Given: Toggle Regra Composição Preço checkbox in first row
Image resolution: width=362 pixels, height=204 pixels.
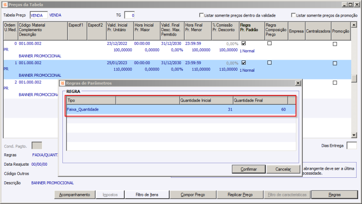Looking at the screenshot, I should (270, 44).
